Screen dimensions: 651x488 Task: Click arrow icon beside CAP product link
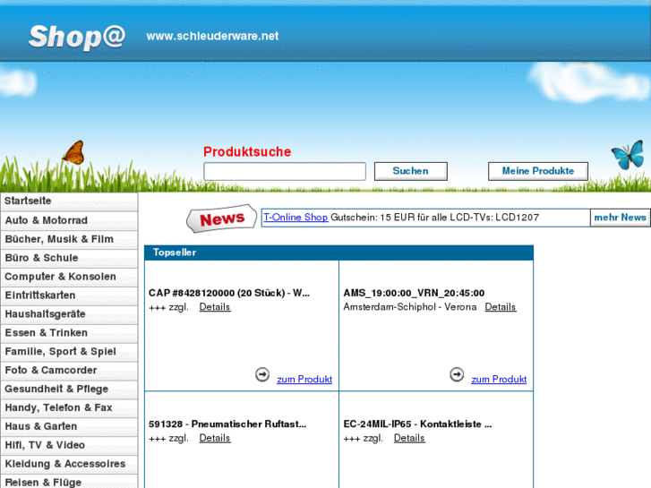(262, 374)
